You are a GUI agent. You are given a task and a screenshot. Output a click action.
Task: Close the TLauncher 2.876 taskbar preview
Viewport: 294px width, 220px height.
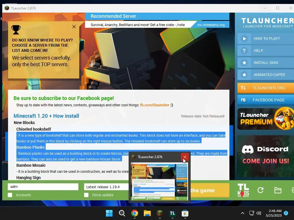185,157
